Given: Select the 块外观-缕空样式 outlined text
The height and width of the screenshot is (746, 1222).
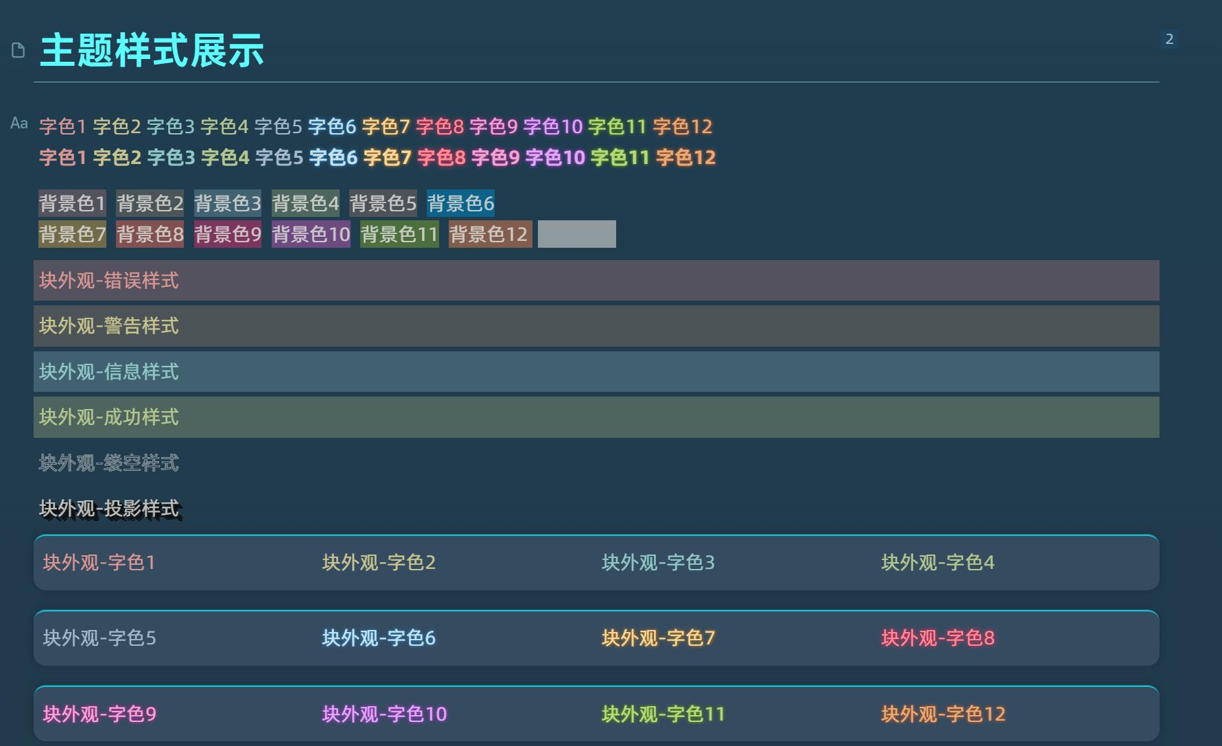Looking at the screenshot, I should point(108,463).
